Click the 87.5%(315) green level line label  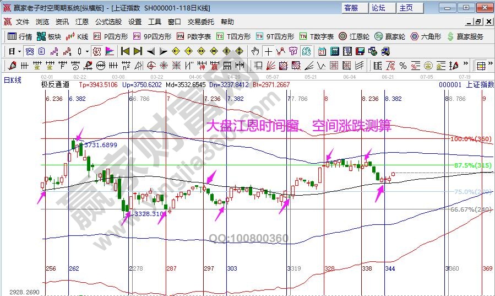click(472, 165)
